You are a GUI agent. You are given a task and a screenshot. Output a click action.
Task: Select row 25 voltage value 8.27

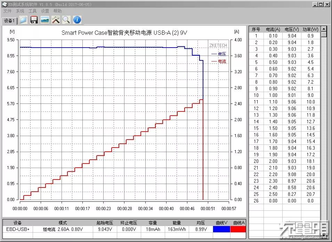[x=292, y=194]
